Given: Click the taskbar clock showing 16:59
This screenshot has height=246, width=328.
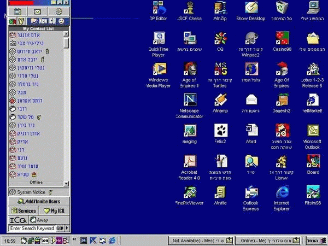Looking at the screenshot, I should [10, 241].
